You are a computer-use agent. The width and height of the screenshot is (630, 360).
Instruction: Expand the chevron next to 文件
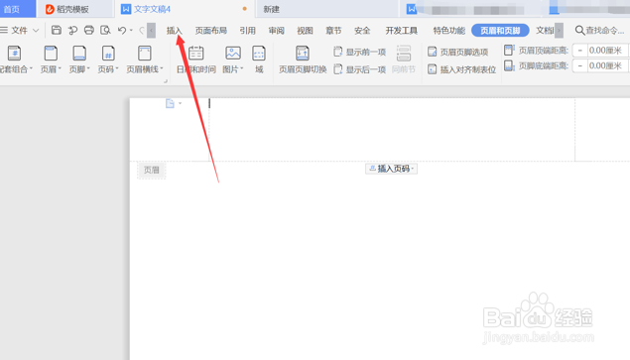pyautogui.click(x=36, y=30)
